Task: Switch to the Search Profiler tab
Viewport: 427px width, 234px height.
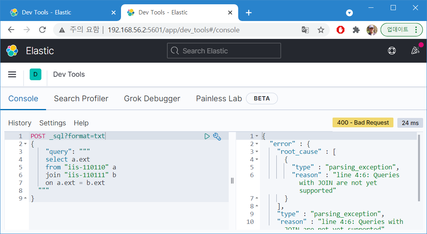Action: tap(81, 99)
